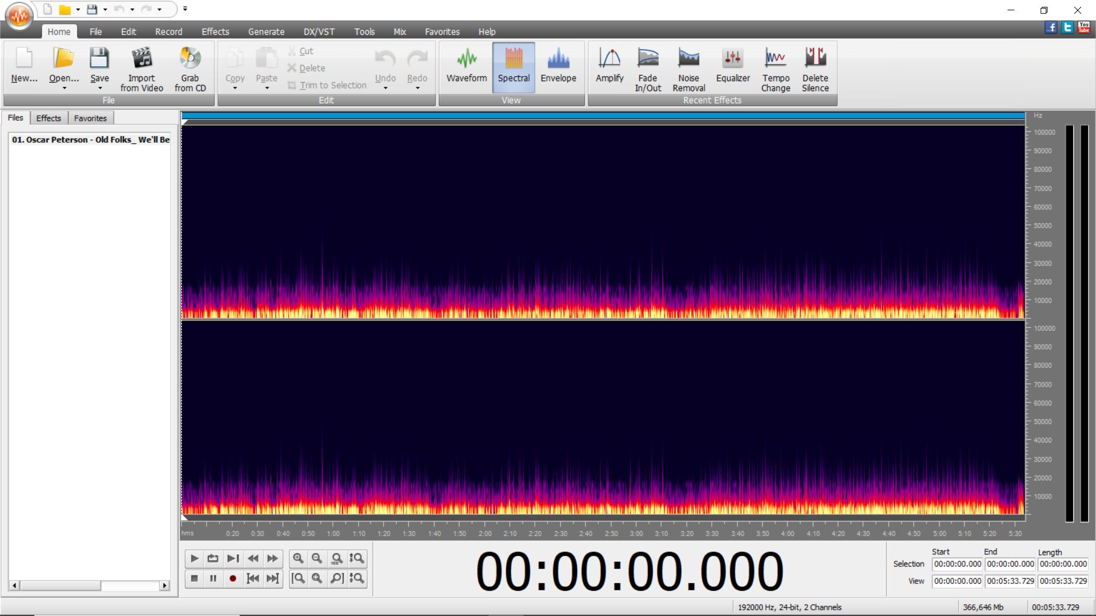This screenshot has height=616, width=1096.
Task: Open the DX/VST ribbon tab
Action: pyautogui.click(x=319, y=32)
